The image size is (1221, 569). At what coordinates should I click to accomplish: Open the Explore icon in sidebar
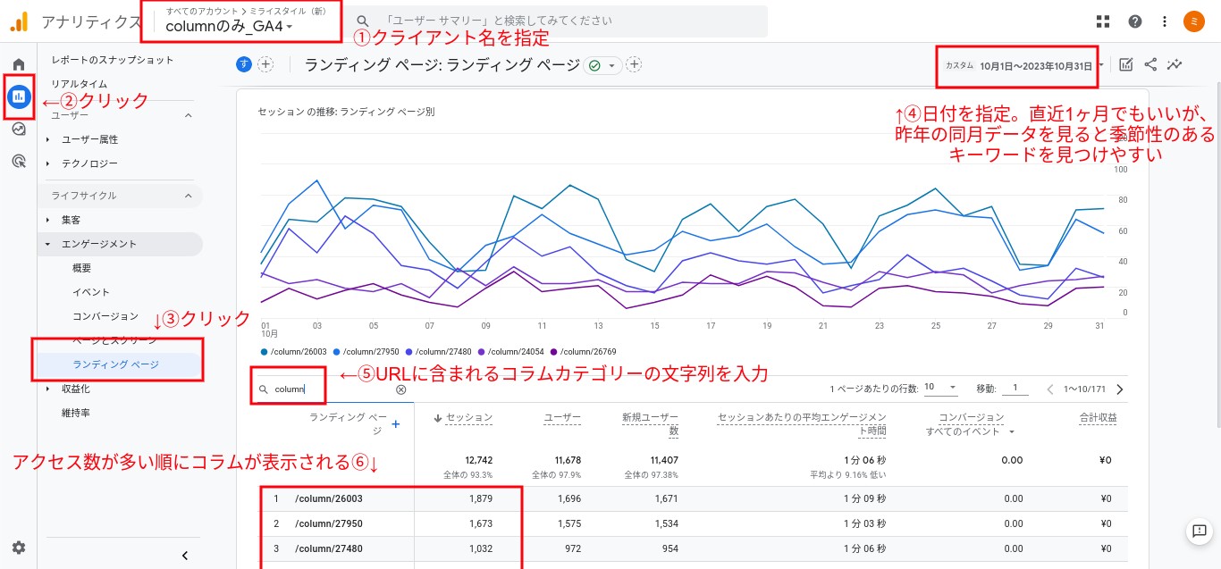click(x=19, y=129)
